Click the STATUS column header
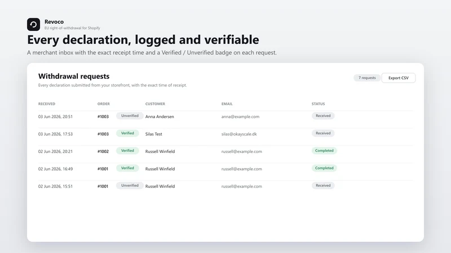Image resolution: width=451 pixels, height=253 pixels. pyautogui.click(x=318, y=104)
